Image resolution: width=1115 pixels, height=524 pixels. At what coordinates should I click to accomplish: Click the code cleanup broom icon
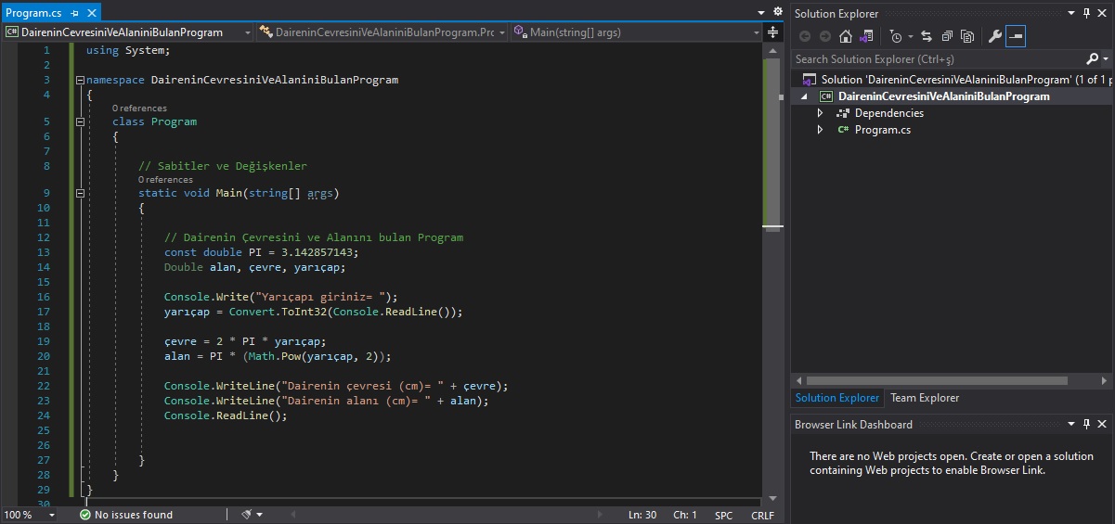[246, 515]
